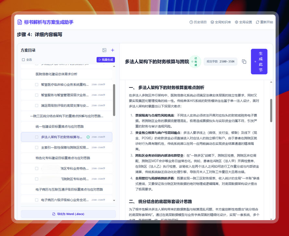
Task: Click bold text 全局管控与局部核算的矛盾
Action: 155,178
